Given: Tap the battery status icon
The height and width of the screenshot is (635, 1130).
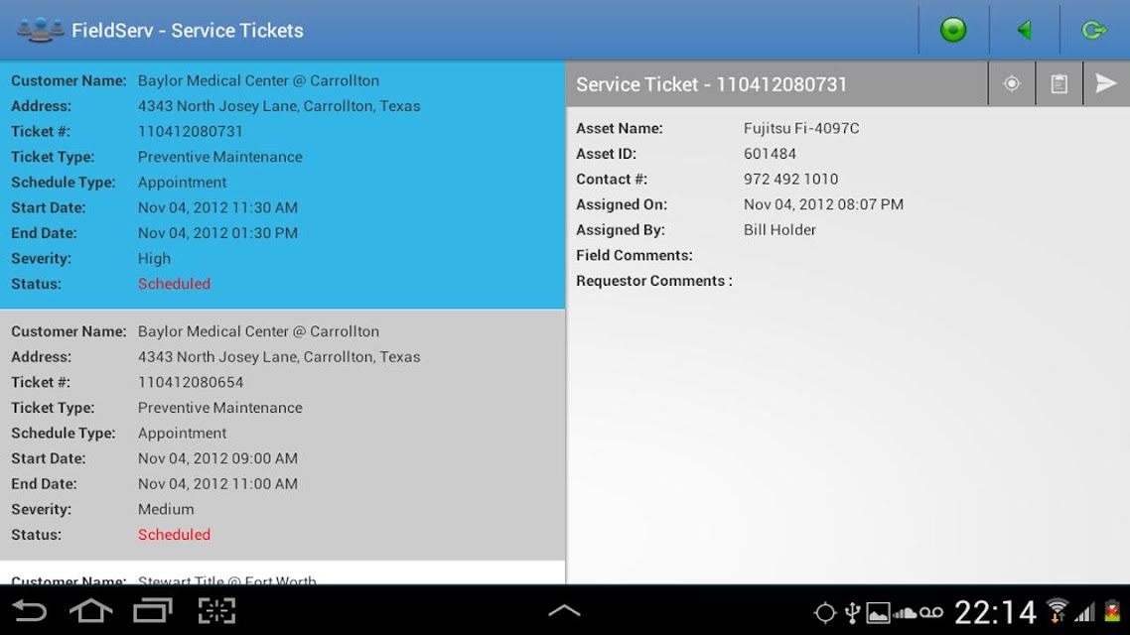Looking at the screenshot, I should pos(1113,610).
